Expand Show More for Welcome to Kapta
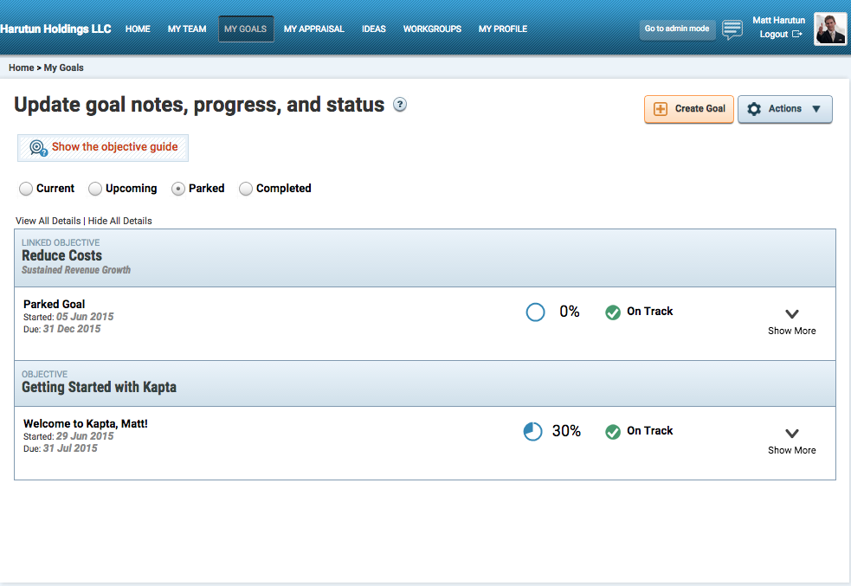Image resolution: width=851 pixels, height=586 pixels. pyautogui.click(x=792, y=441)
